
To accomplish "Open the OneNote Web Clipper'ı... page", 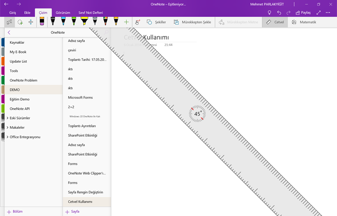I will tap(87, 173).
